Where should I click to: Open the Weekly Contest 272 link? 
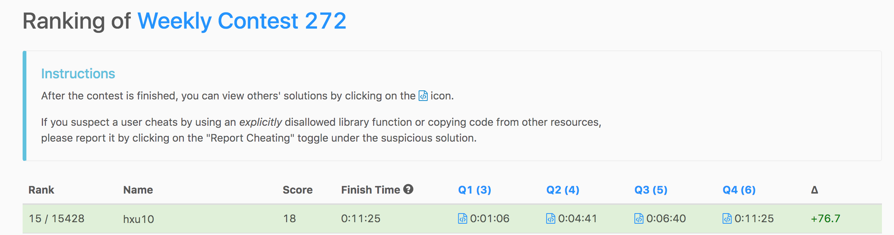coord(242,21)
